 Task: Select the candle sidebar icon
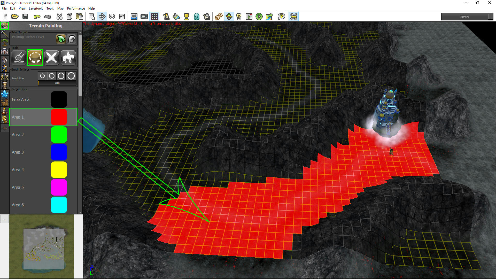click(4, 111)
